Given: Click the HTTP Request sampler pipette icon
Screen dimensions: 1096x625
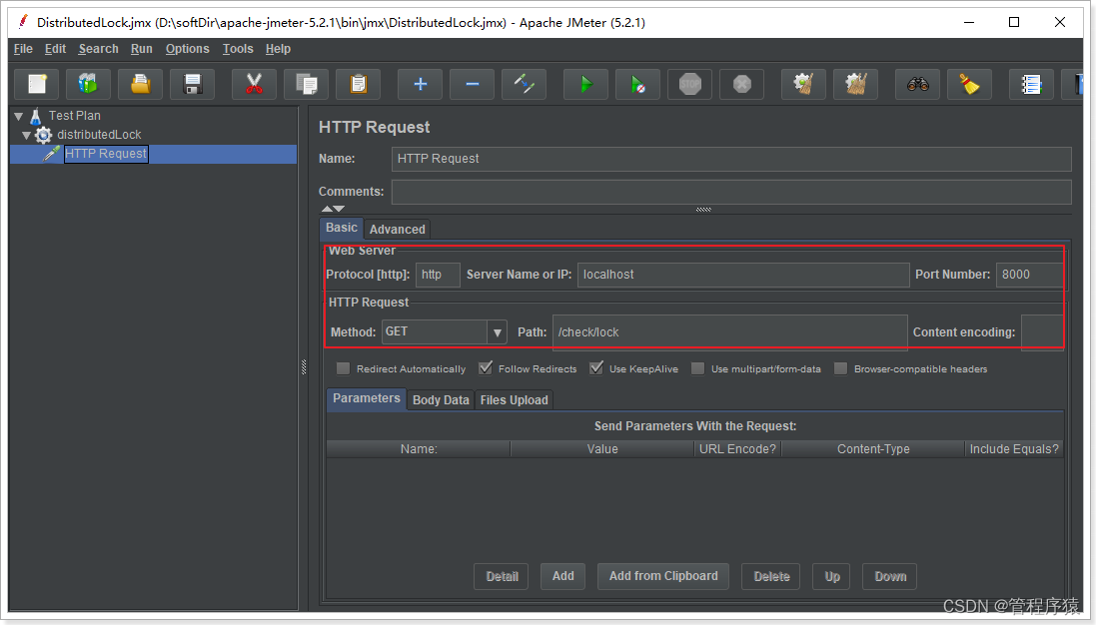Looking at the screenshot, I should click(x=51, y=154).
